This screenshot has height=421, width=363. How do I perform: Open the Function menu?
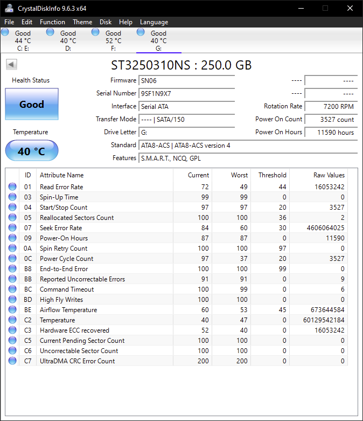52,22
